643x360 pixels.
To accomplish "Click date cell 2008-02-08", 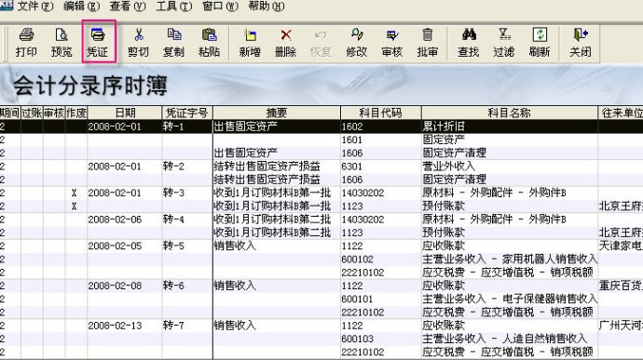I will [x=115, y=286].
